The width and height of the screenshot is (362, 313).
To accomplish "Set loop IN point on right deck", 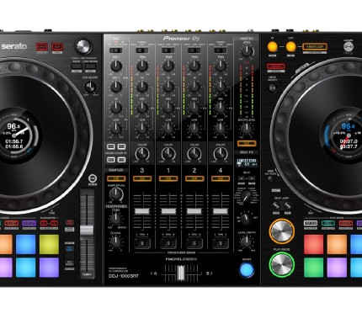I will tap(272, 46).
